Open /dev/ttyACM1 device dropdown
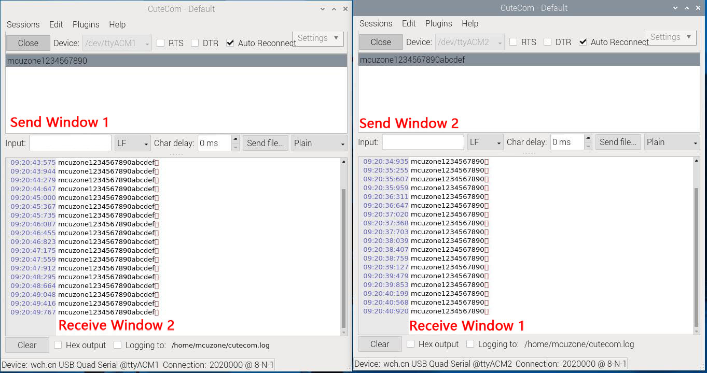The image size is (707, 373). point(117,43)
